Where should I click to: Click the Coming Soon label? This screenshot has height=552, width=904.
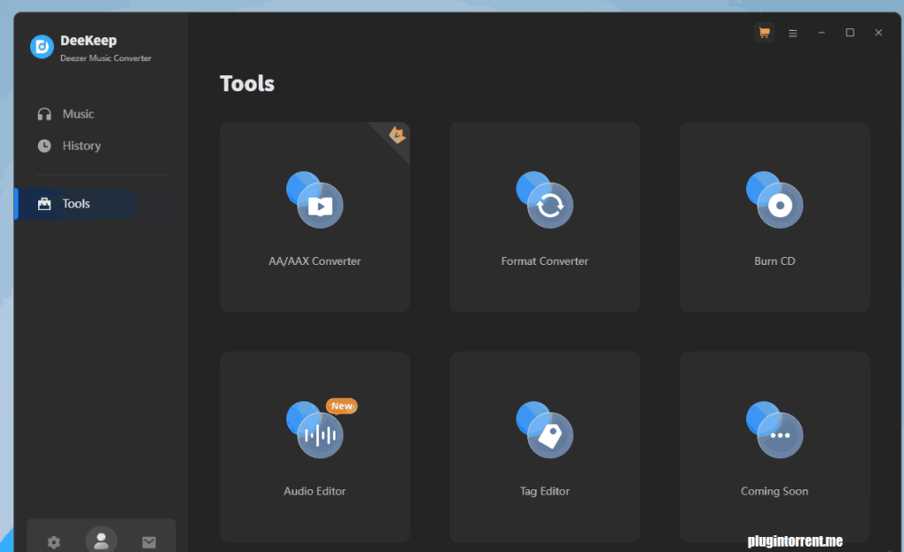point(774,491)
